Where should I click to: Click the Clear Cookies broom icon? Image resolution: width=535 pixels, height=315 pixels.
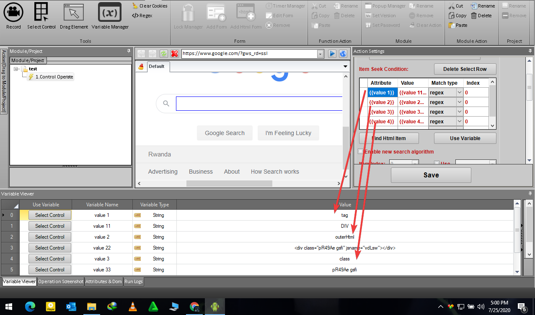[135, 6]
